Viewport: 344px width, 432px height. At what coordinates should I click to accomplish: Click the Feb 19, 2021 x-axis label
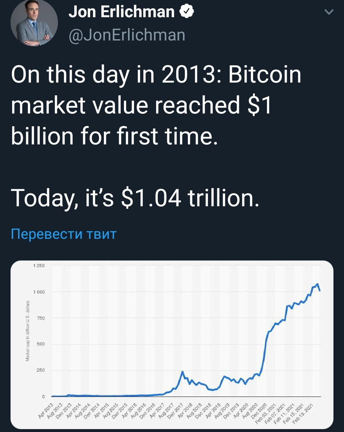coord(303,414)
